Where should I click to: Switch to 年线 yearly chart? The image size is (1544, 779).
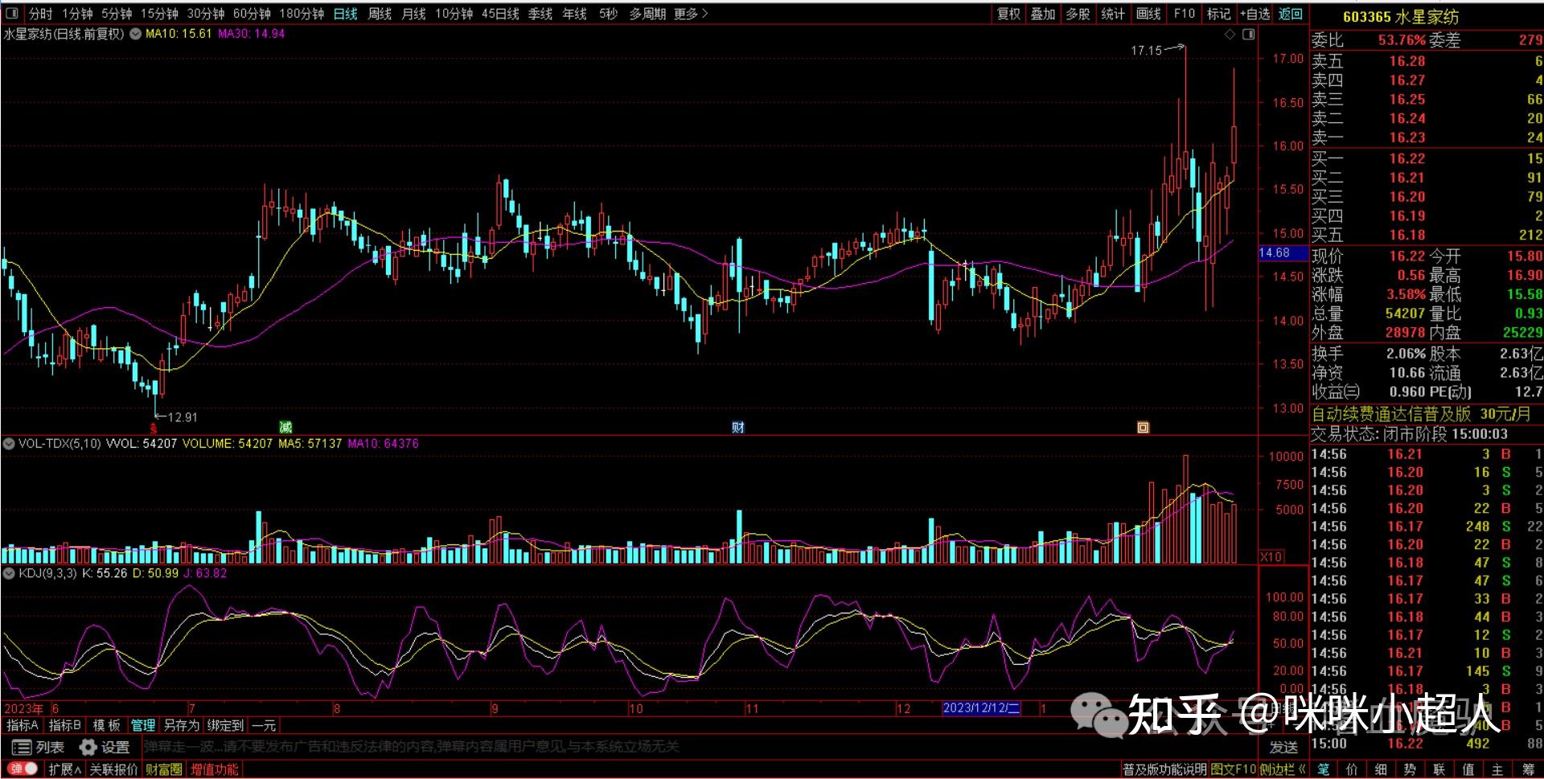(x=574, y=14)
